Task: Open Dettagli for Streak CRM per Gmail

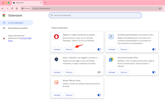Action: click(x=57, y=95)
